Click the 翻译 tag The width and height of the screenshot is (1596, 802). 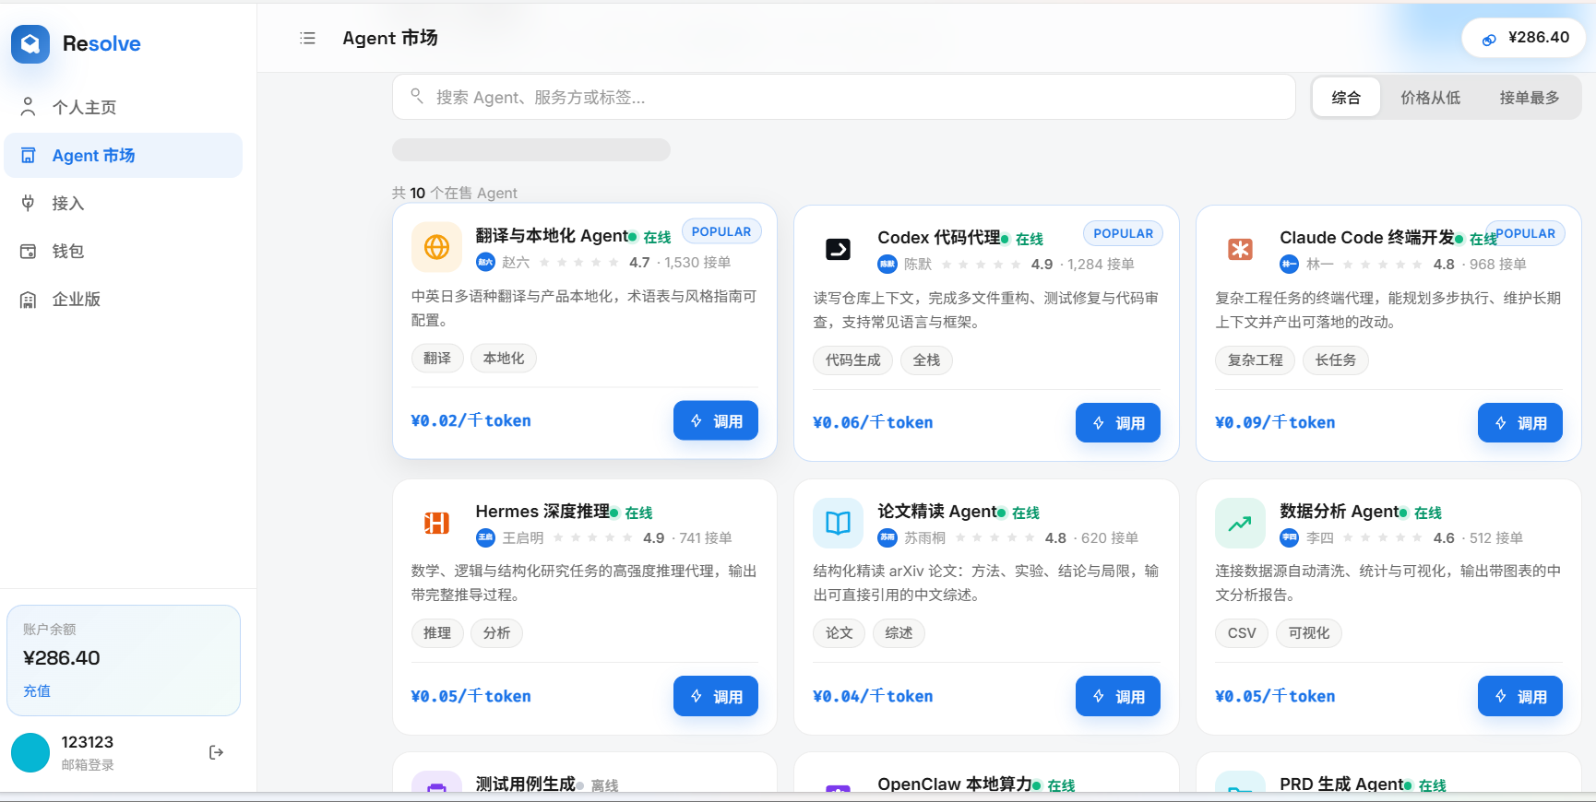coord(437,358)
